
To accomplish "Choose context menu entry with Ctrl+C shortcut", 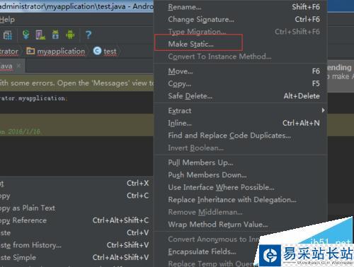I will coord(76,196).
